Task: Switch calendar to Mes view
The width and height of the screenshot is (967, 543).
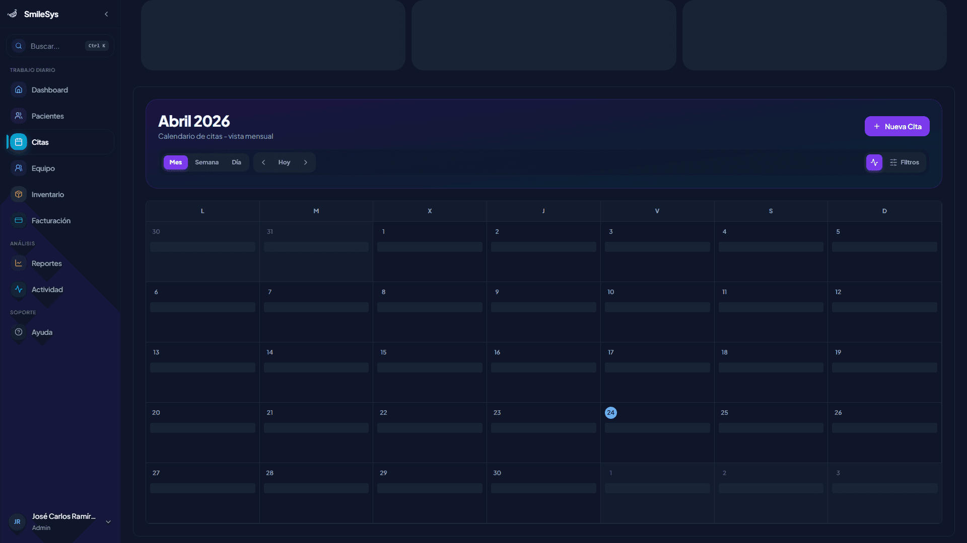Action: [176, 162]
